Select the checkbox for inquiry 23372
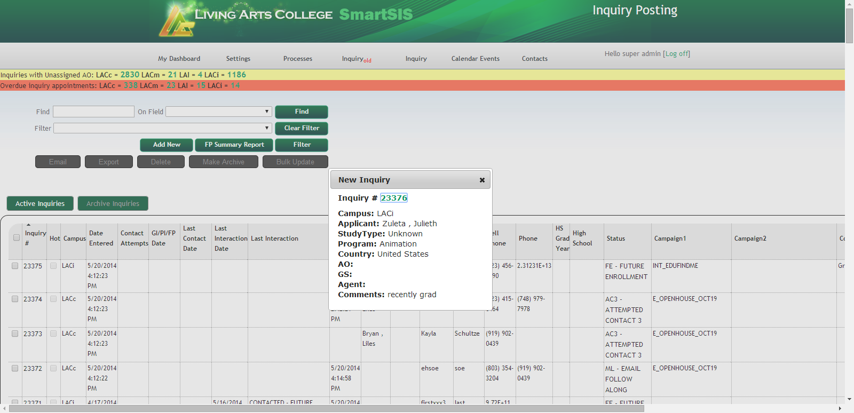The width and height of the screenshot is (854, 413). 15,368
